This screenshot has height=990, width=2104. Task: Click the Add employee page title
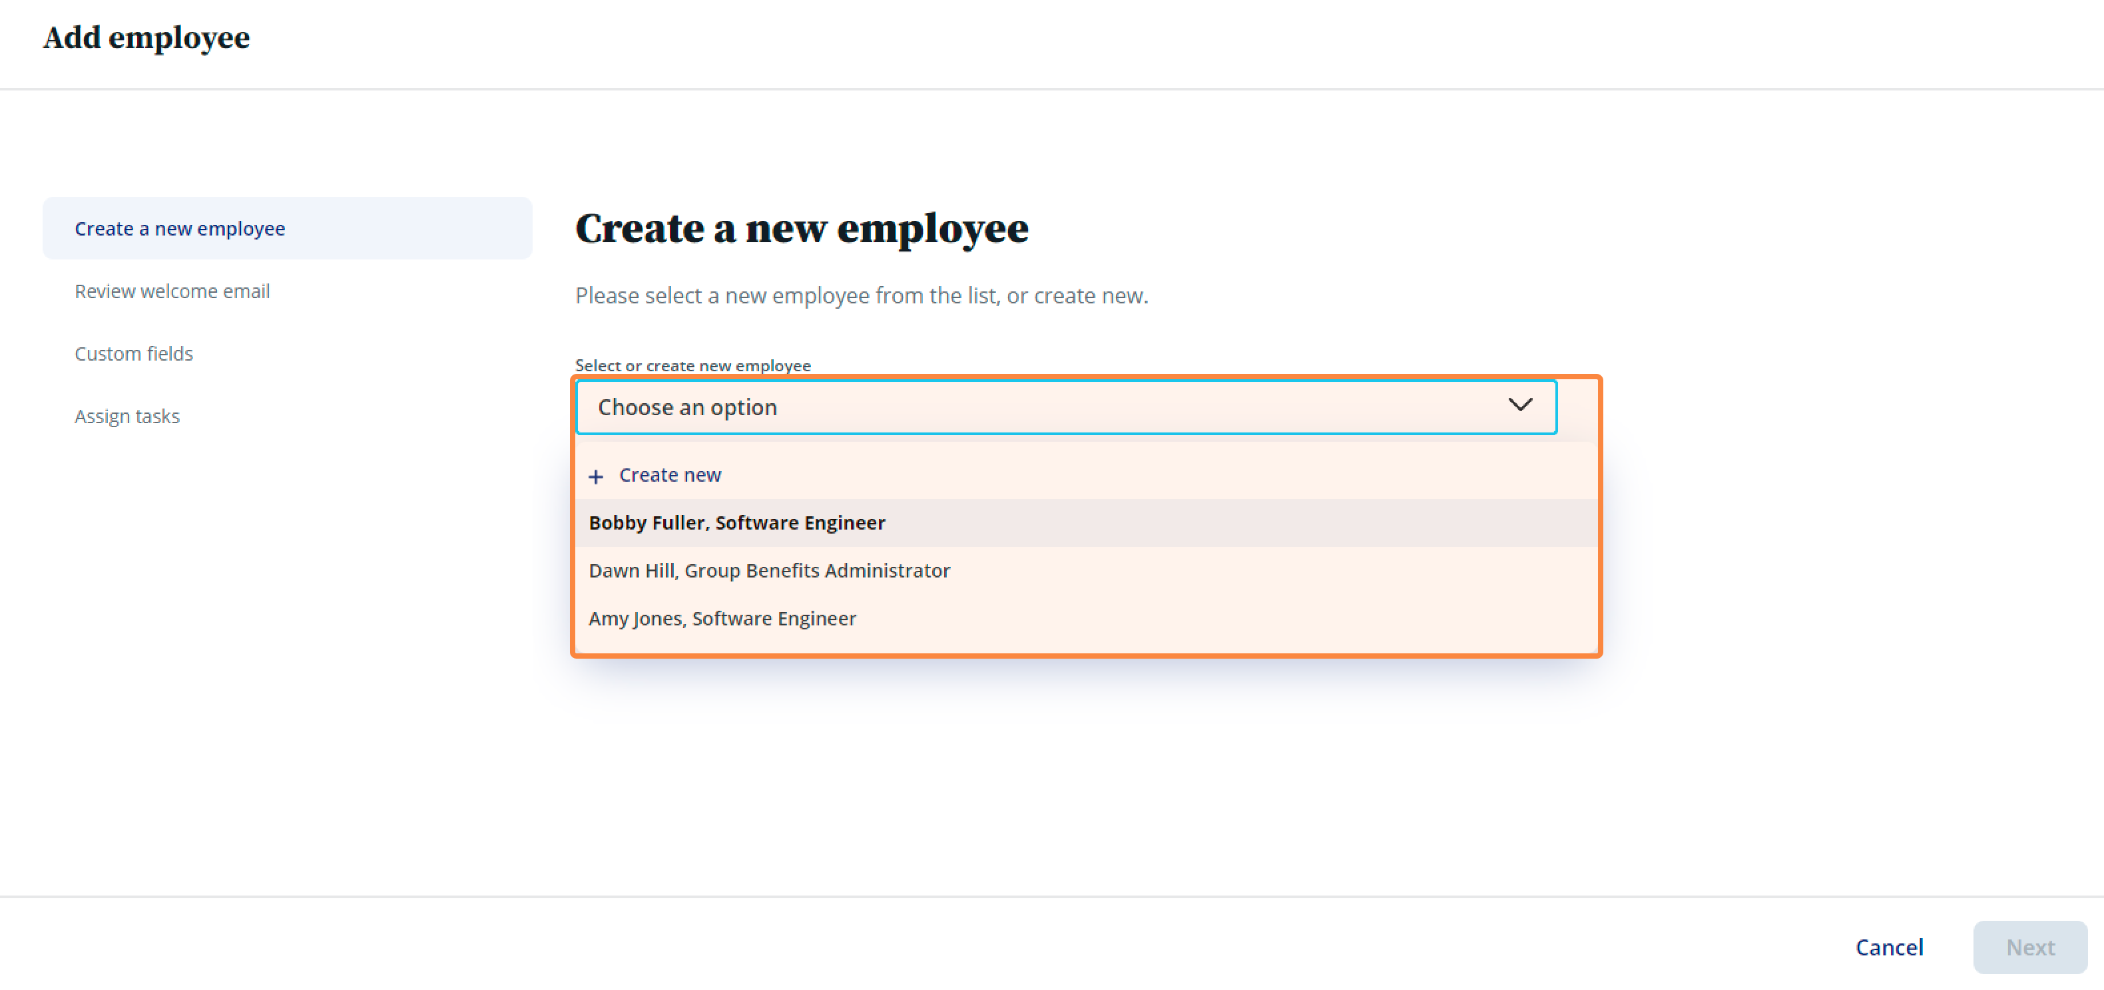[x=146, y=37]
